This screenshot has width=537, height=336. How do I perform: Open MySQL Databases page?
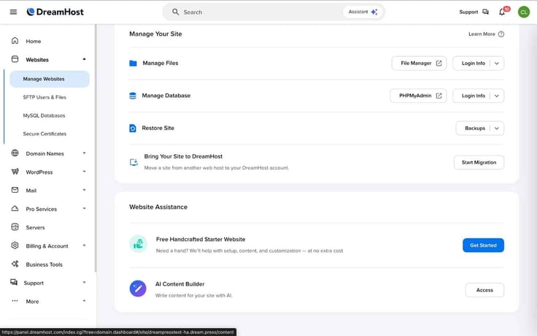(x=44, y=115)
